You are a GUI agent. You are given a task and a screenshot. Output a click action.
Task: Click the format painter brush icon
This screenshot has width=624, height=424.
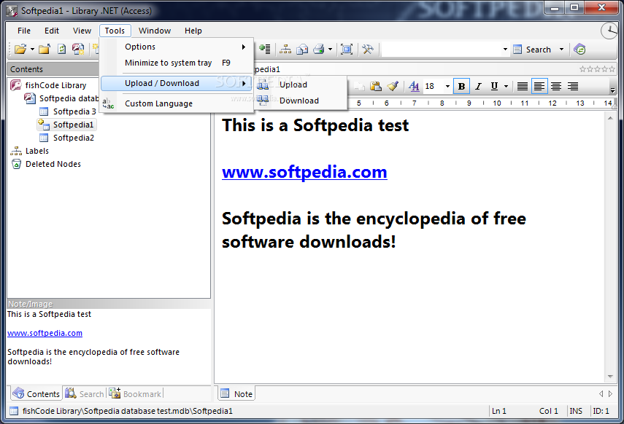tap(393, 86)
